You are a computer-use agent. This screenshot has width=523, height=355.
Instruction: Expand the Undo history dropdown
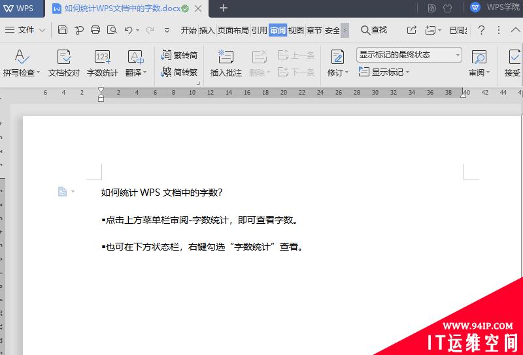[x=137, y=30]
